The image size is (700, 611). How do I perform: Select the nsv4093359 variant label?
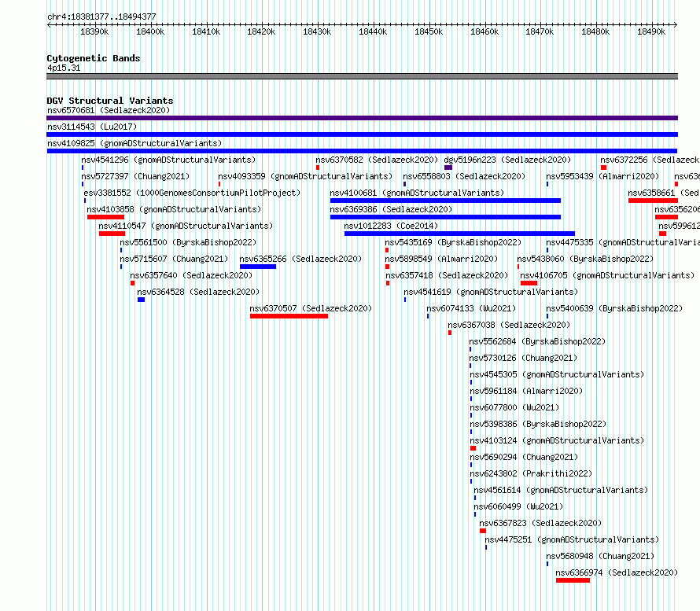(305, 176)
